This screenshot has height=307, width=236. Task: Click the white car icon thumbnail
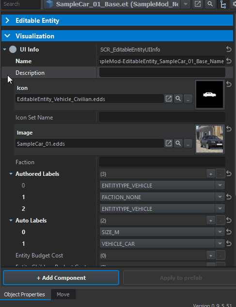(209, 95)
